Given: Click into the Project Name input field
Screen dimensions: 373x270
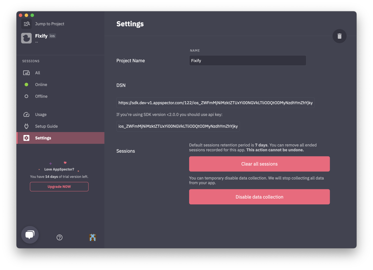Looking at the screenshot, I should pos(248,60).
